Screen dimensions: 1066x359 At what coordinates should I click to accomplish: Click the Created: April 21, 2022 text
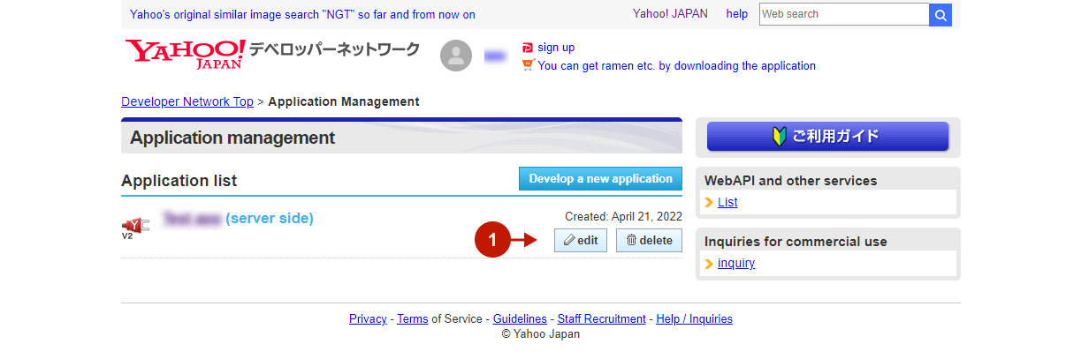point(623,216)
